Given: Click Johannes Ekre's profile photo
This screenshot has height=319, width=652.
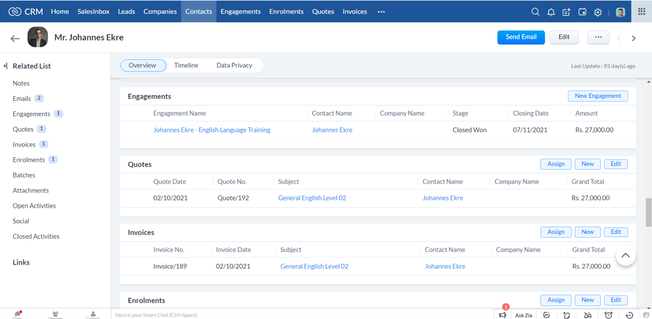Looking at the screenshot, I should [x=38, y=38].
